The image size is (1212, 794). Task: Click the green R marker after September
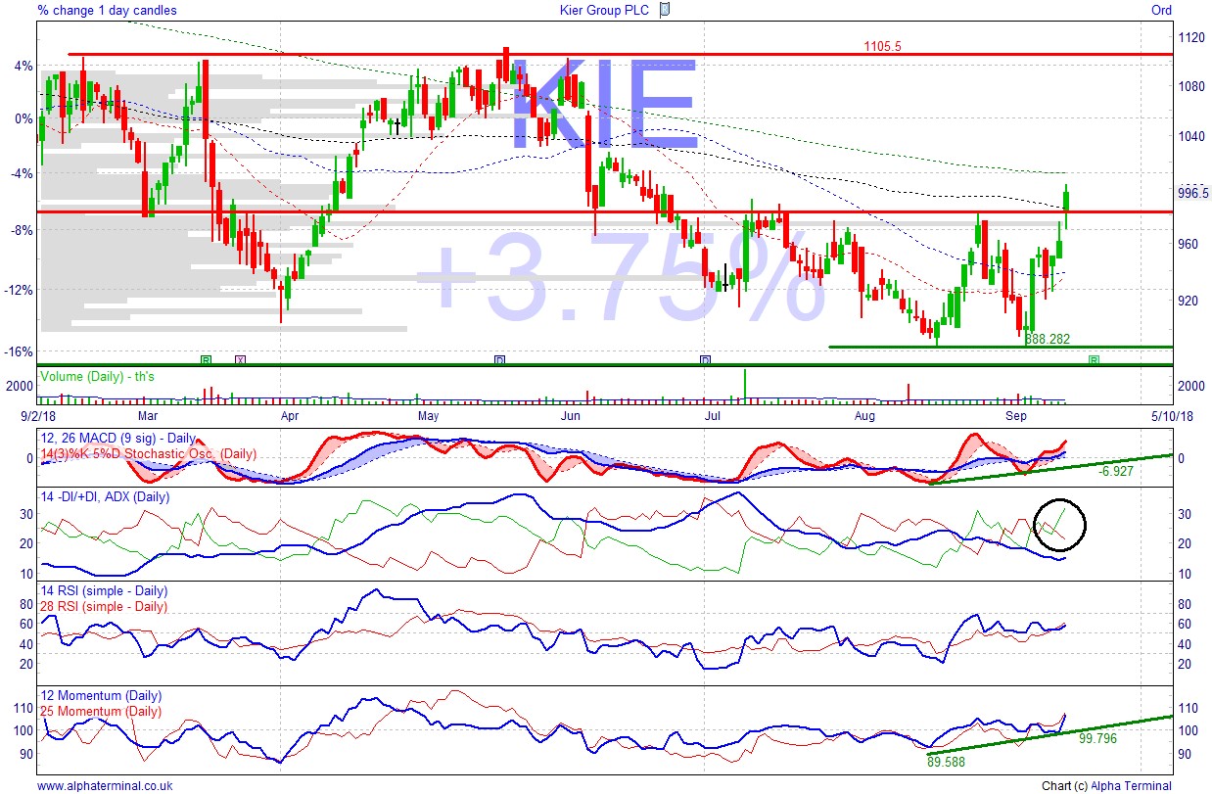(x=1095, y=360)
